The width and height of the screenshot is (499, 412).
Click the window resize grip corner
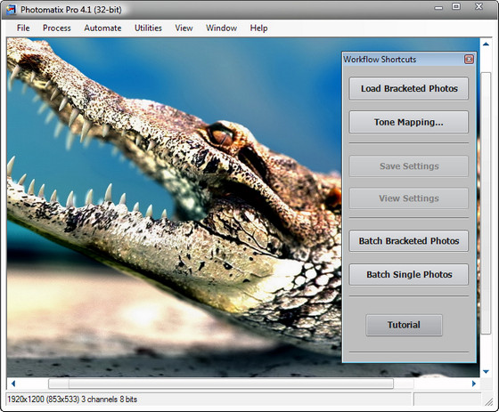(x=488, y=402)
